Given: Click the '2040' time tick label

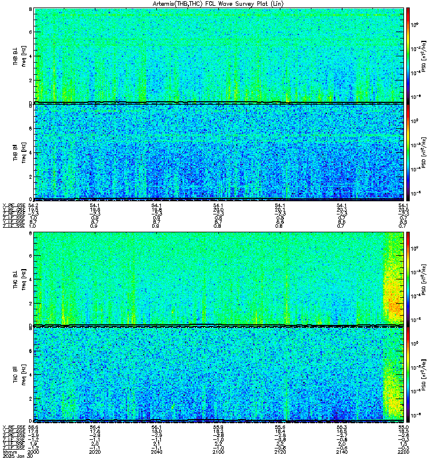Looking at the screenshot, I should coord(156,452).
